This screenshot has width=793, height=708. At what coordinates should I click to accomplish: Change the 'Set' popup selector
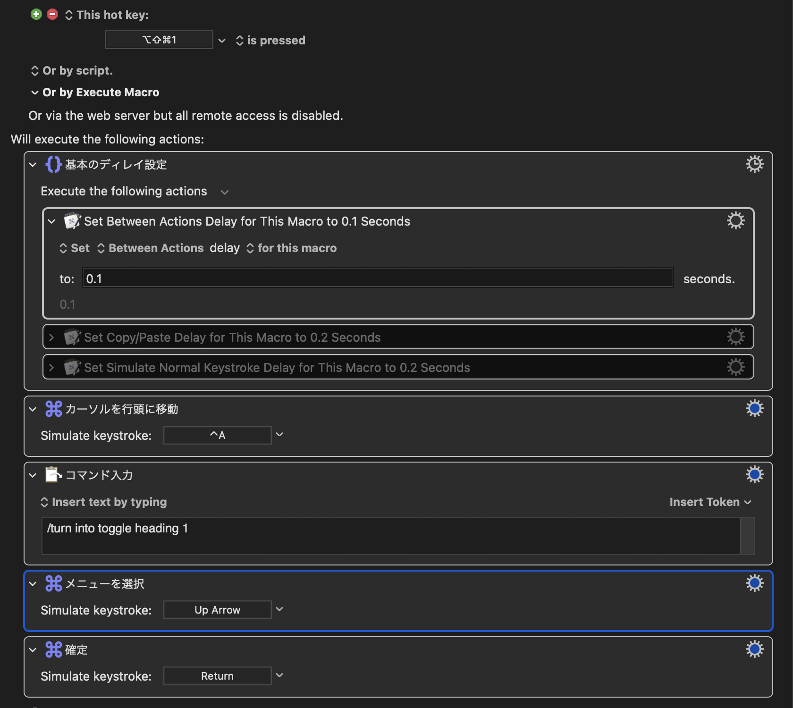[x=74, y=248]
